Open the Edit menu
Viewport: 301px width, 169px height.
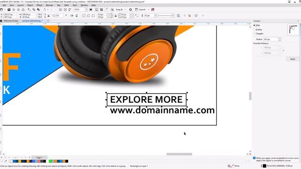(4, 5)
